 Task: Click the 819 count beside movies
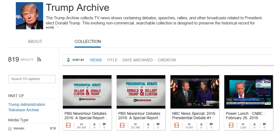[x=53, y=128]
